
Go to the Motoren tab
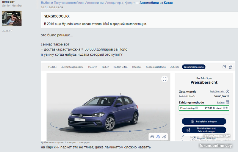coord(93,67)
